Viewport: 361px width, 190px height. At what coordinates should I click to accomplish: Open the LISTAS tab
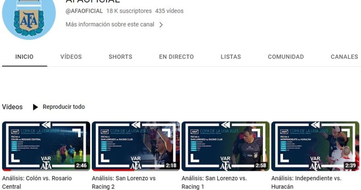tap(231, 57)
